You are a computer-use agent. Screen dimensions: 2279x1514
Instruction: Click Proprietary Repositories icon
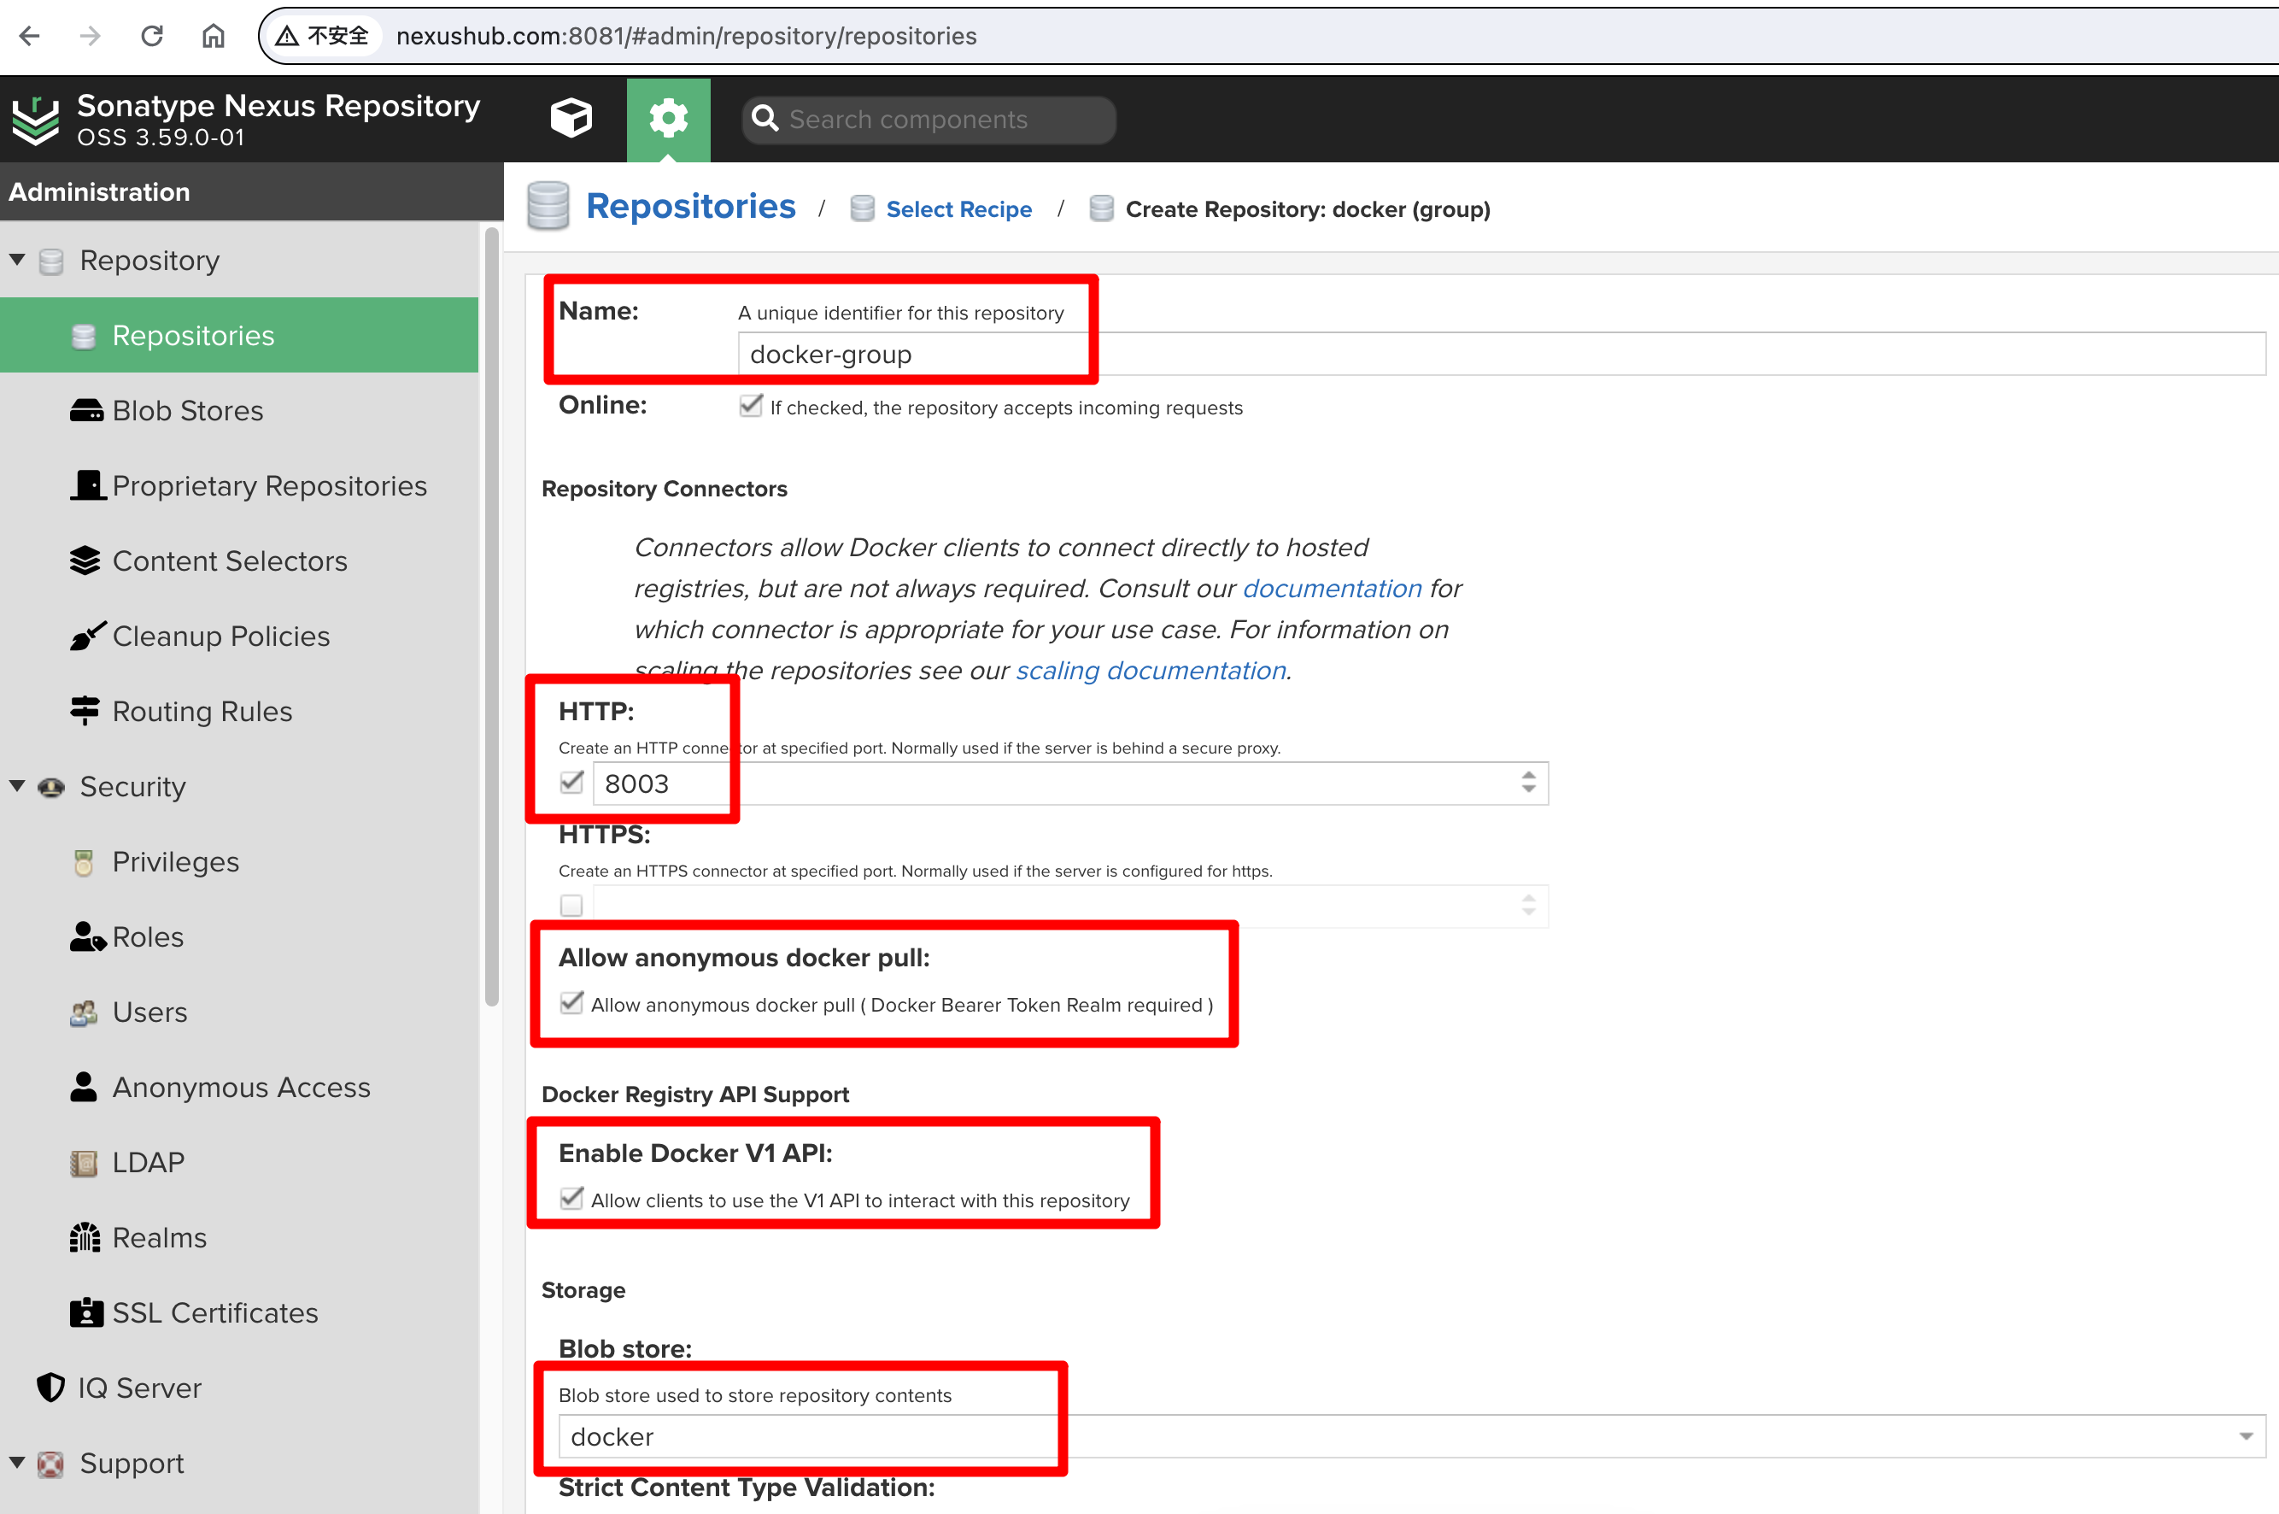click(88, 485)
